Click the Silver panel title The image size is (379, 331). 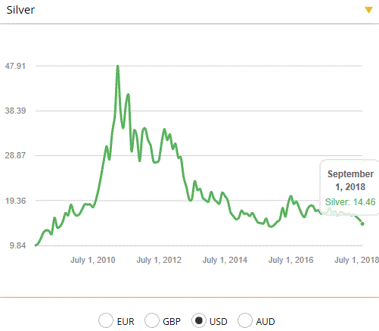tap(20, 10)
